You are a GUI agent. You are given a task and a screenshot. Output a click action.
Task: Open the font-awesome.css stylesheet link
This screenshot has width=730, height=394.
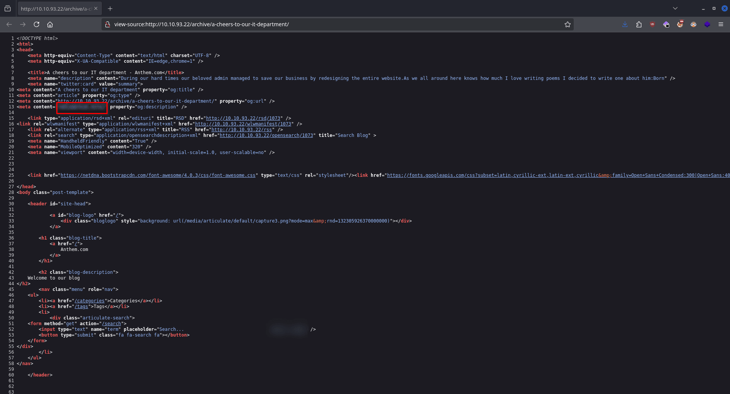coord(158,175)
